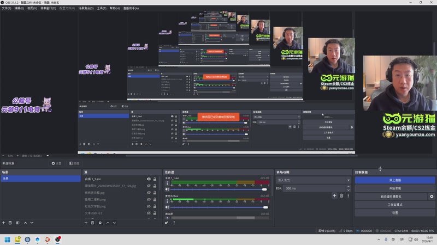Open the 视图(V) menu
Viewport: 437px width, 245px height.
(x=32, y=8)
